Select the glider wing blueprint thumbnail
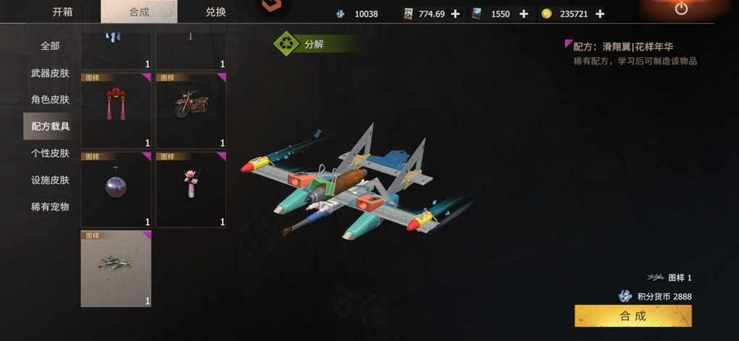 (116, 269)
